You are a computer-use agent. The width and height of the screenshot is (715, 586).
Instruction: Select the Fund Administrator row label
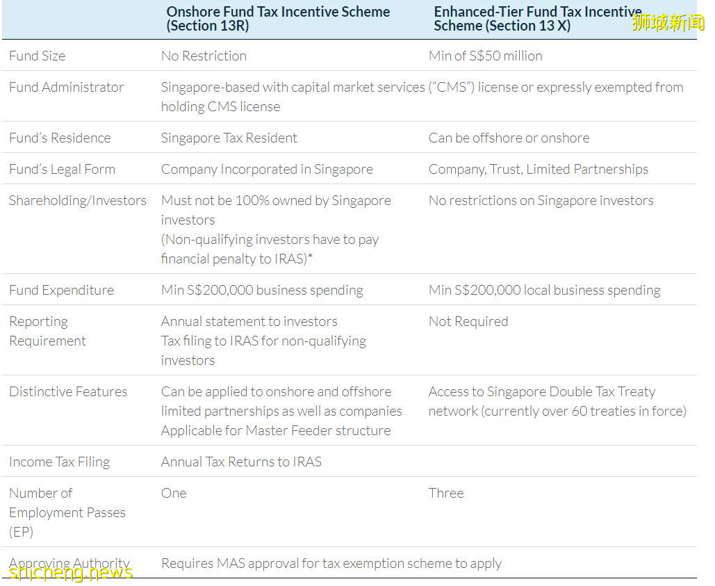pyautogui.click(x=66, y=87)
